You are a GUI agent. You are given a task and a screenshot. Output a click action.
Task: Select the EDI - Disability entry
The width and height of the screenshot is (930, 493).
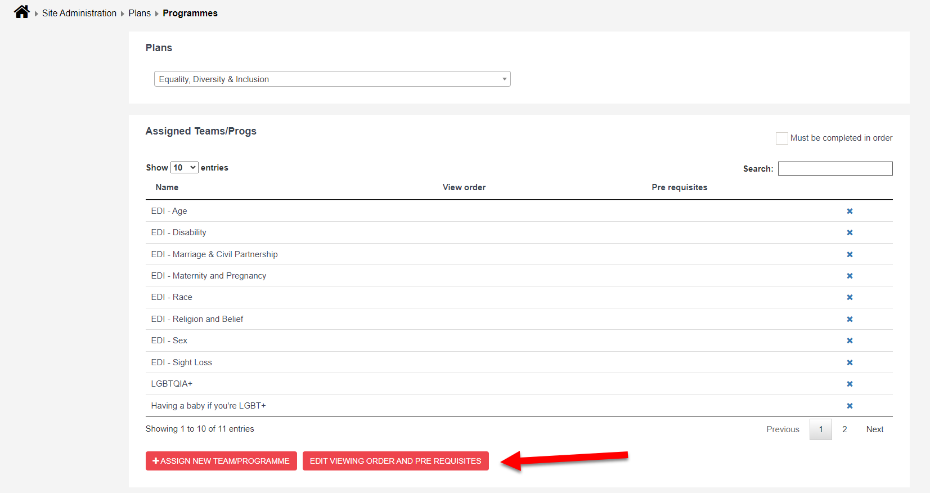click(x=178, y=232)
